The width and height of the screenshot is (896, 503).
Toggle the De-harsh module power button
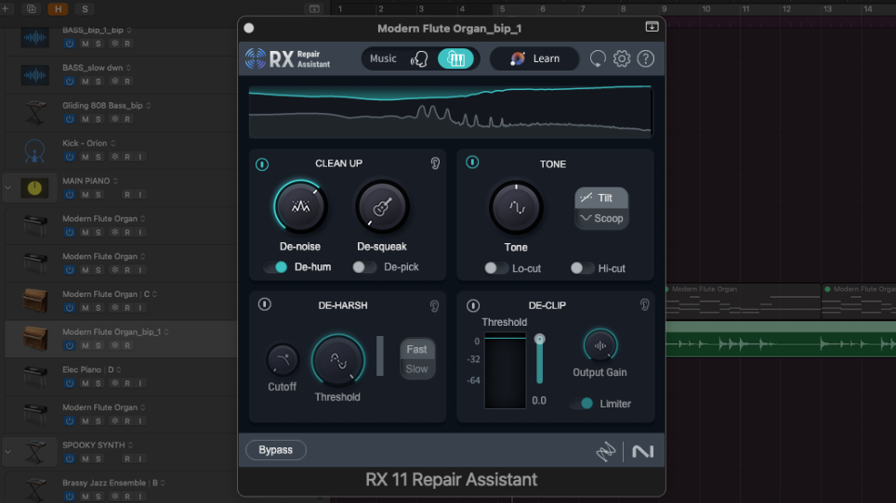pyautogui.click(x=264, y=304)
